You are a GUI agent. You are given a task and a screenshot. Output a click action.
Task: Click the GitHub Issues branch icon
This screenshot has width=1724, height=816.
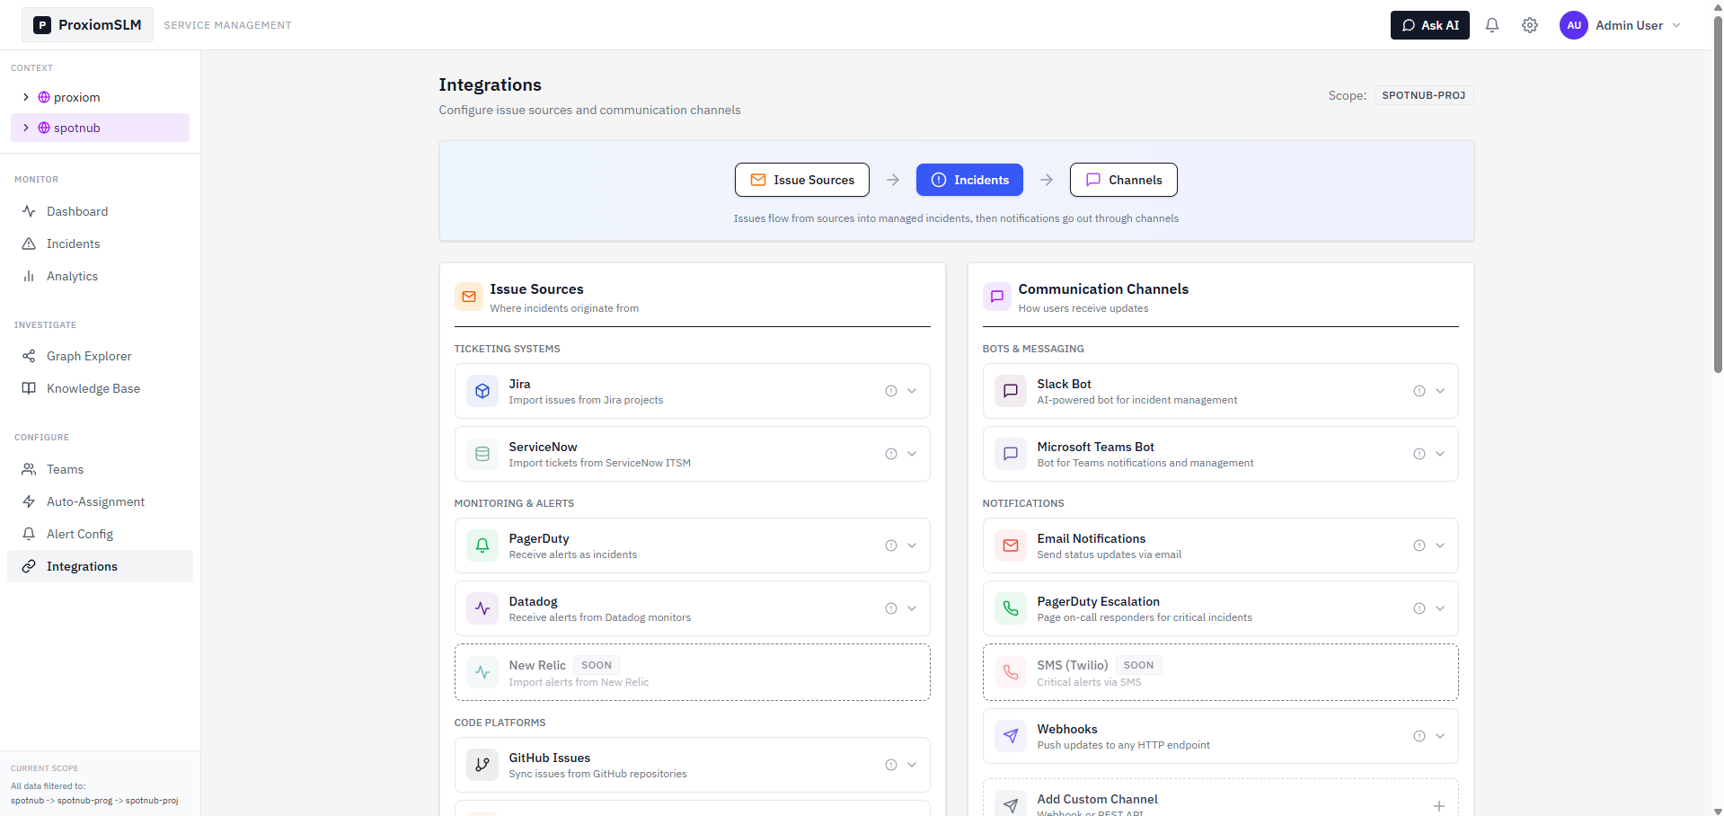click(482, 765)
